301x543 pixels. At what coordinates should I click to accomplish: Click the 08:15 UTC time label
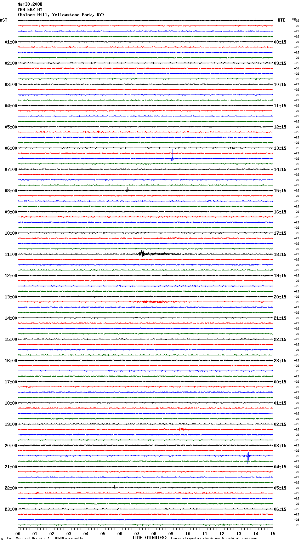click(x=280, y=42)
